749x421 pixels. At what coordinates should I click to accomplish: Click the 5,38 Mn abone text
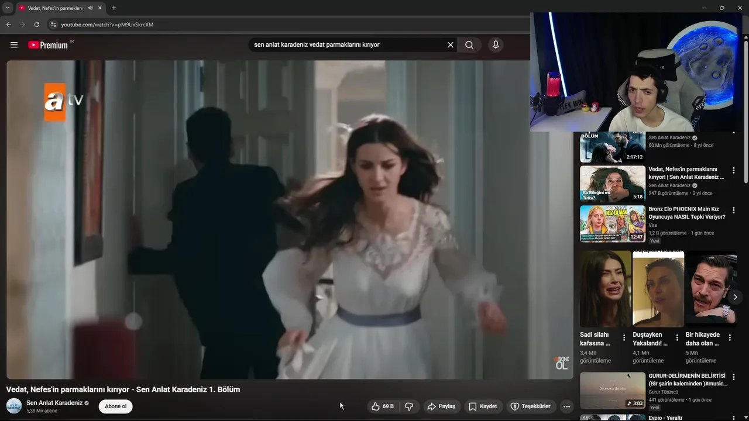42,411
